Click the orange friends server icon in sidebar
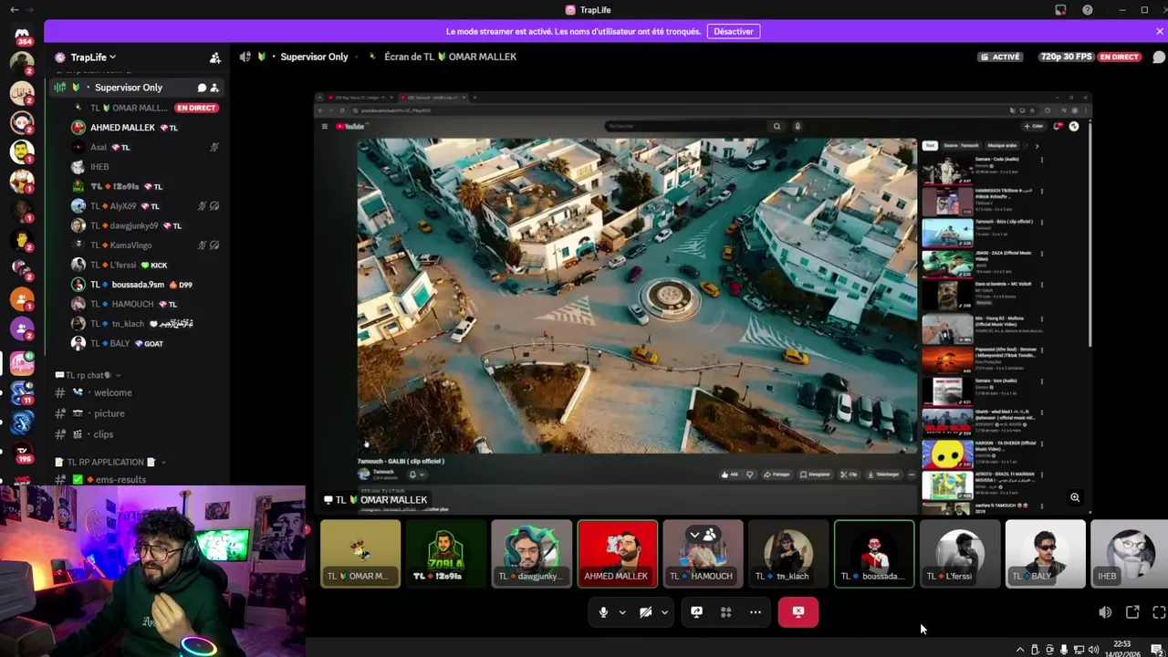 [22, 298]
